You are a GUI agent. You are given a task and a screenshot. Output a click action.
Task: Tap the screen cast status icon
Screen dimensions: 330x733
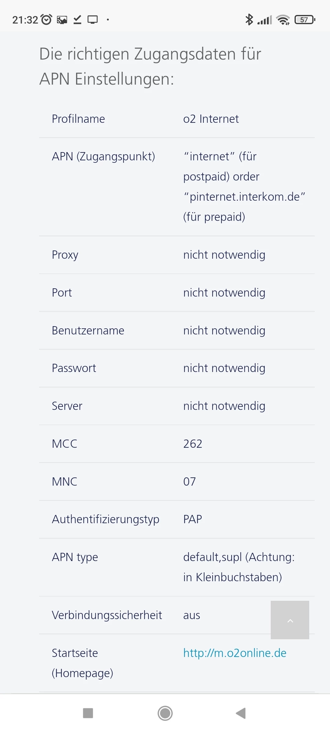92,20
